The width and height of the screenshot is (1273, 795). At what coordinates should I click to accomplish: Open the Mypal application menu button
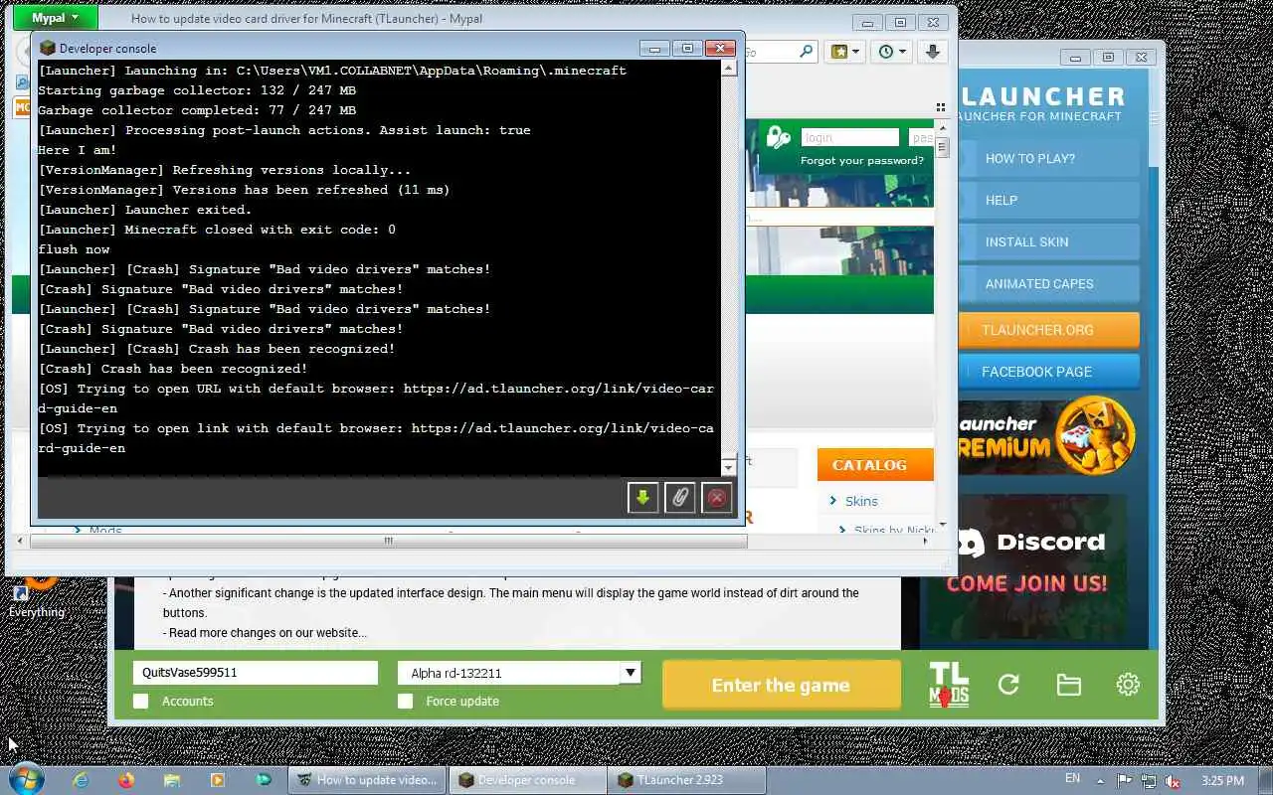coord(56,18)
